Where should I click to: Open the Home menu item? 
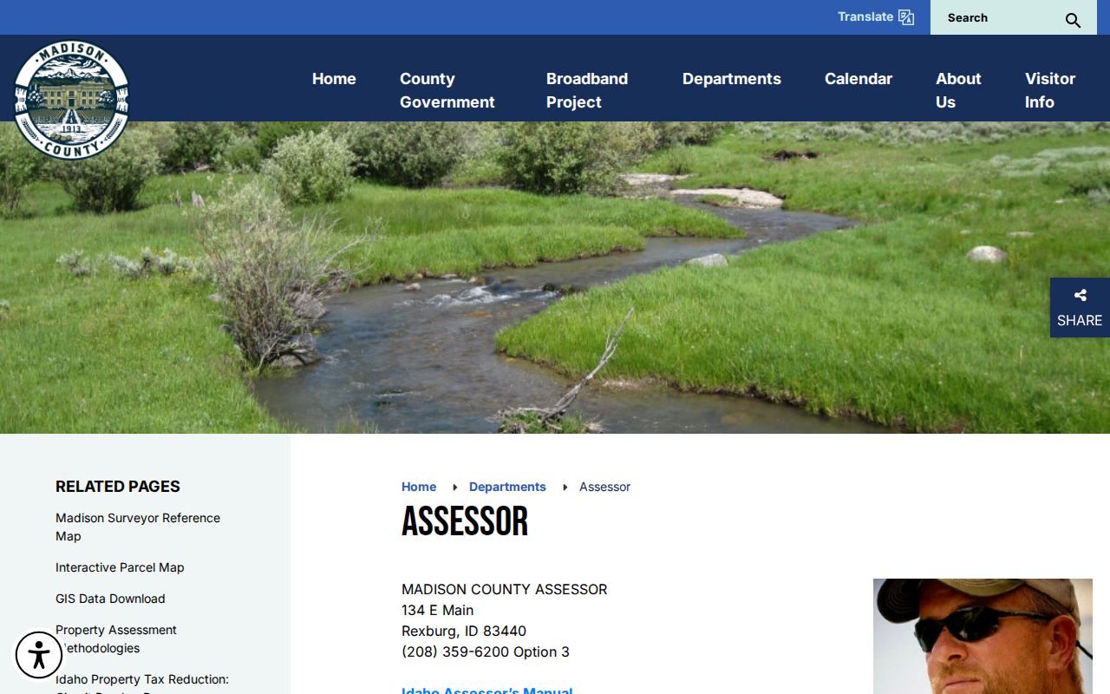click(334, 79)
